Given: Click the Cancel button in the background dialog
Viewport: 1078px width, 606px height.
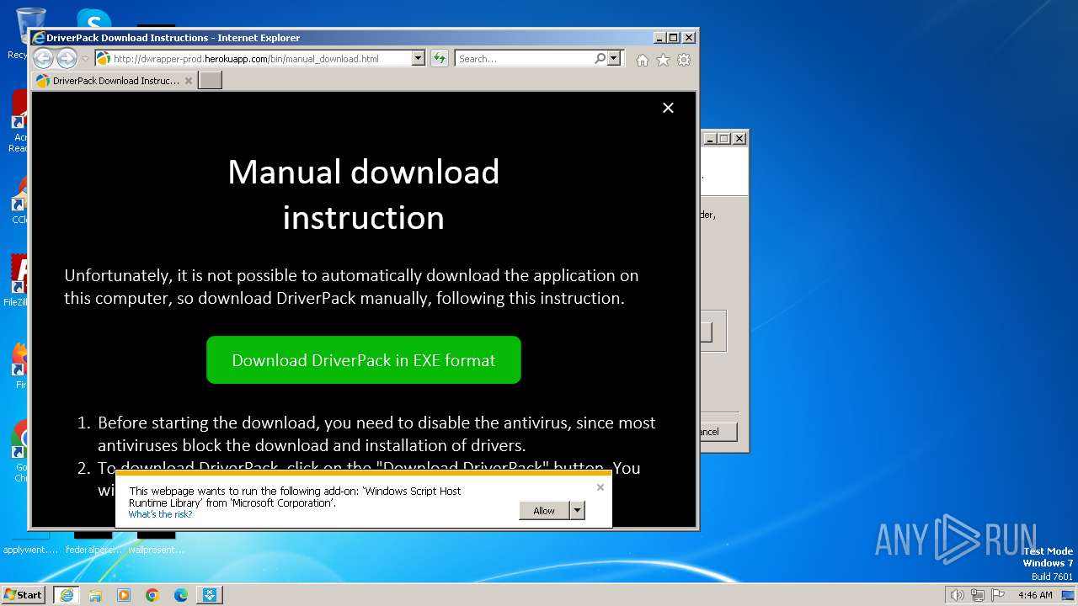Looking at the screenshot, I should 718,432.
